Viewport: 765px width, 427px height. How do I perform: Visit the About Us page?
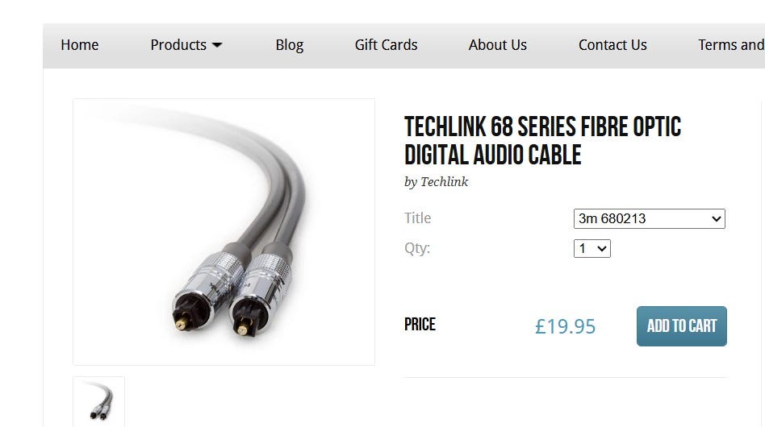498,45
